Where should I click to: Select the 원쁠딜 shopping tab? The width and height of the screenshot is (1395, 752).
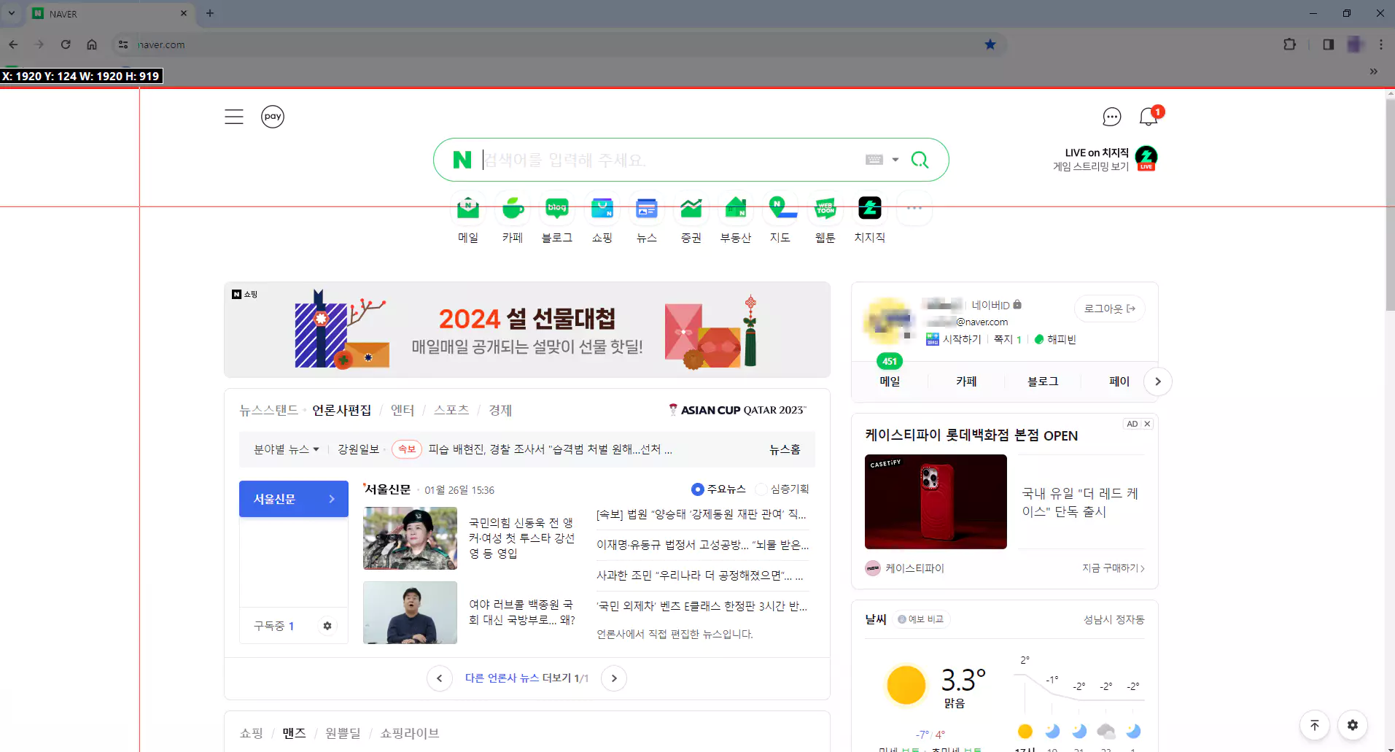[x=343, y=733]
